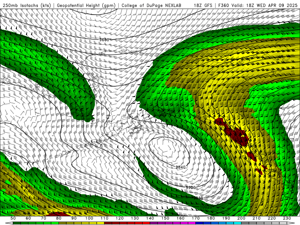This screenshot has width=300, height=225.
Task: Click the dark blue swatch just after 170
Action: [x=199, y=223]
